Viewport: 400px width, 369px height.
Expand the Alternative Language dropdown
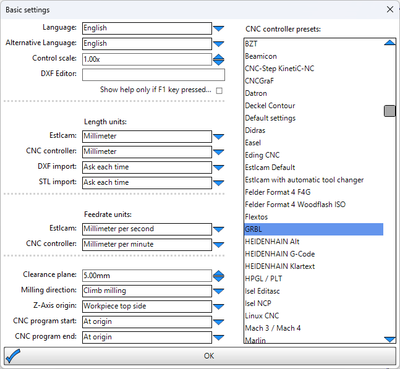219,44
